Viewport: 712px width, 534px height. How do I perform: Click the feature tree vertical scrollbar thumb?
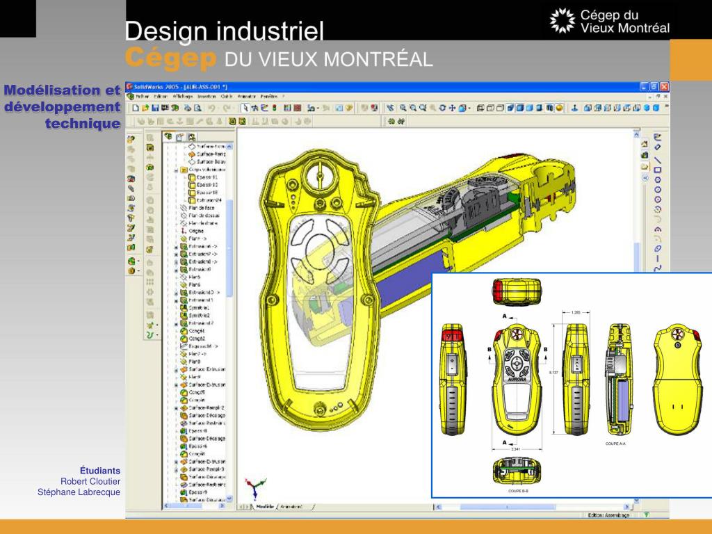coord(229,249)
